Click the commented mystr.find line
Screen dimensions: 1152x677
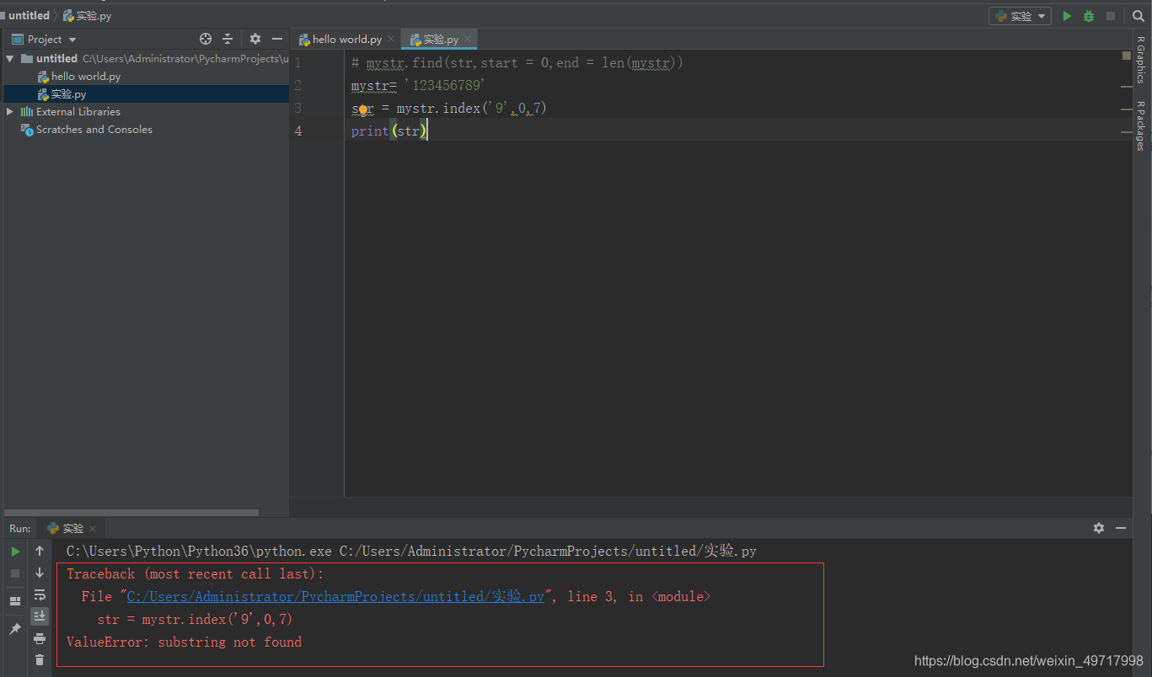[517, 62]
